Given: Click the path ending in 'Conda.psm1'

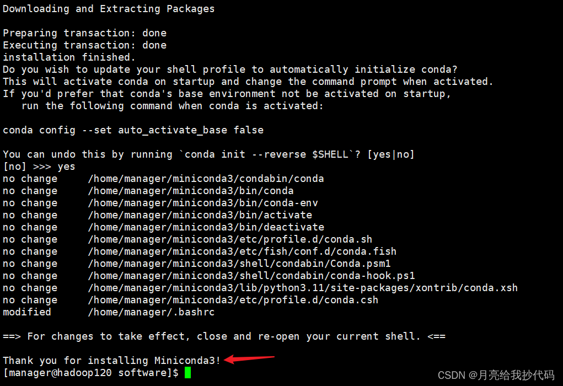Looking at the screenshot, I should [239, 264].
